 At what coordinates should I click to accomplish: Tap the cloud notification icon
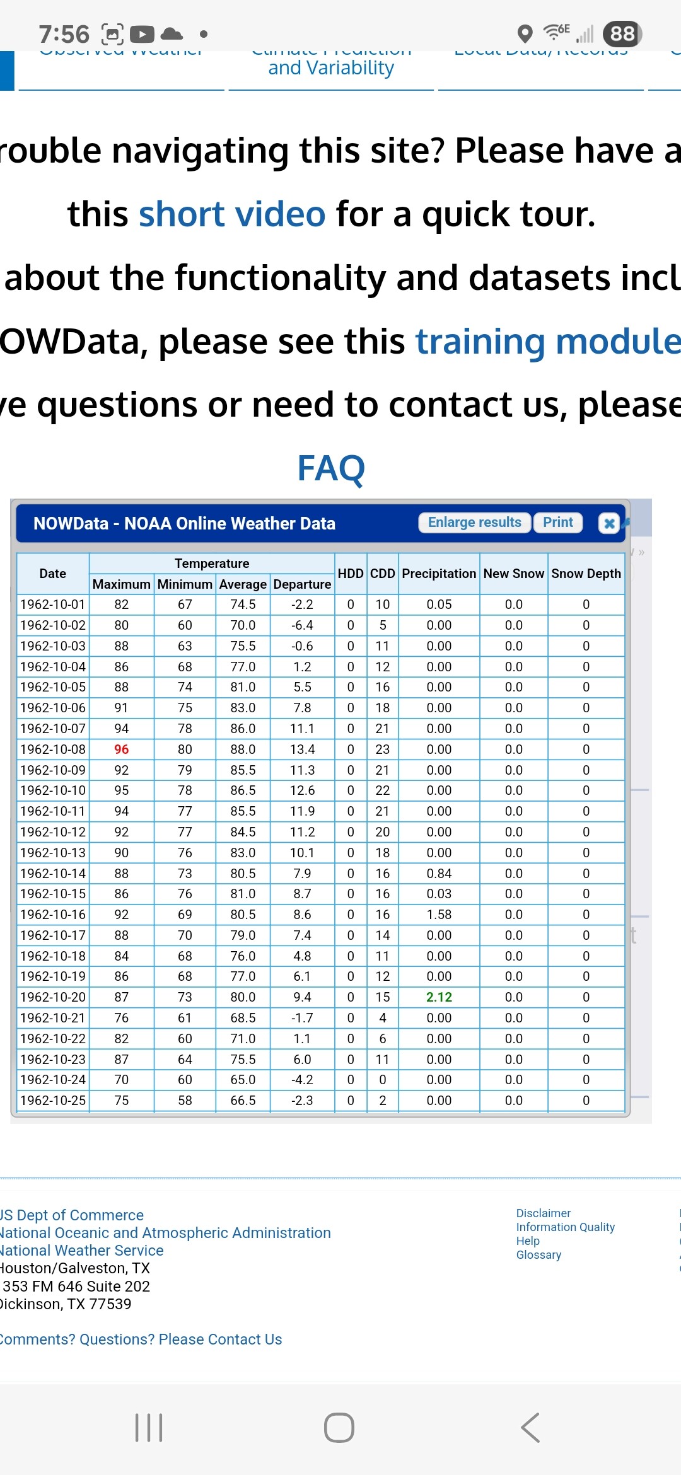pos(172,34)
